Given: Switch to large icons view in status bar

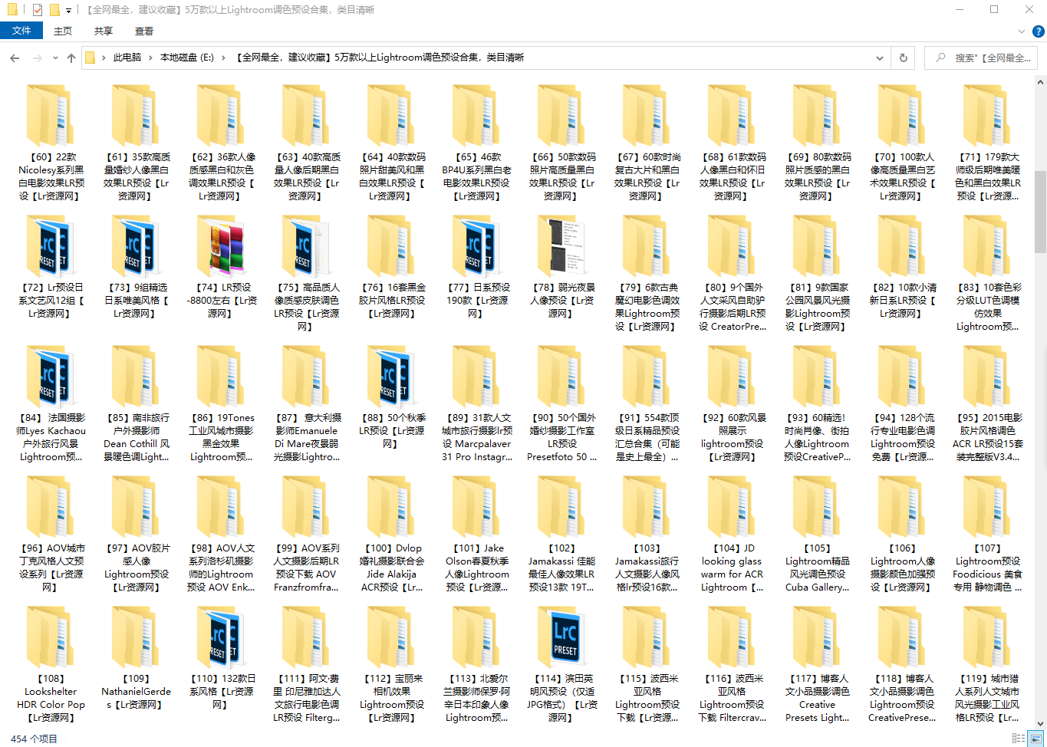Looking at the screenshot, I should pyautogui.click(x=1035, y=739).
